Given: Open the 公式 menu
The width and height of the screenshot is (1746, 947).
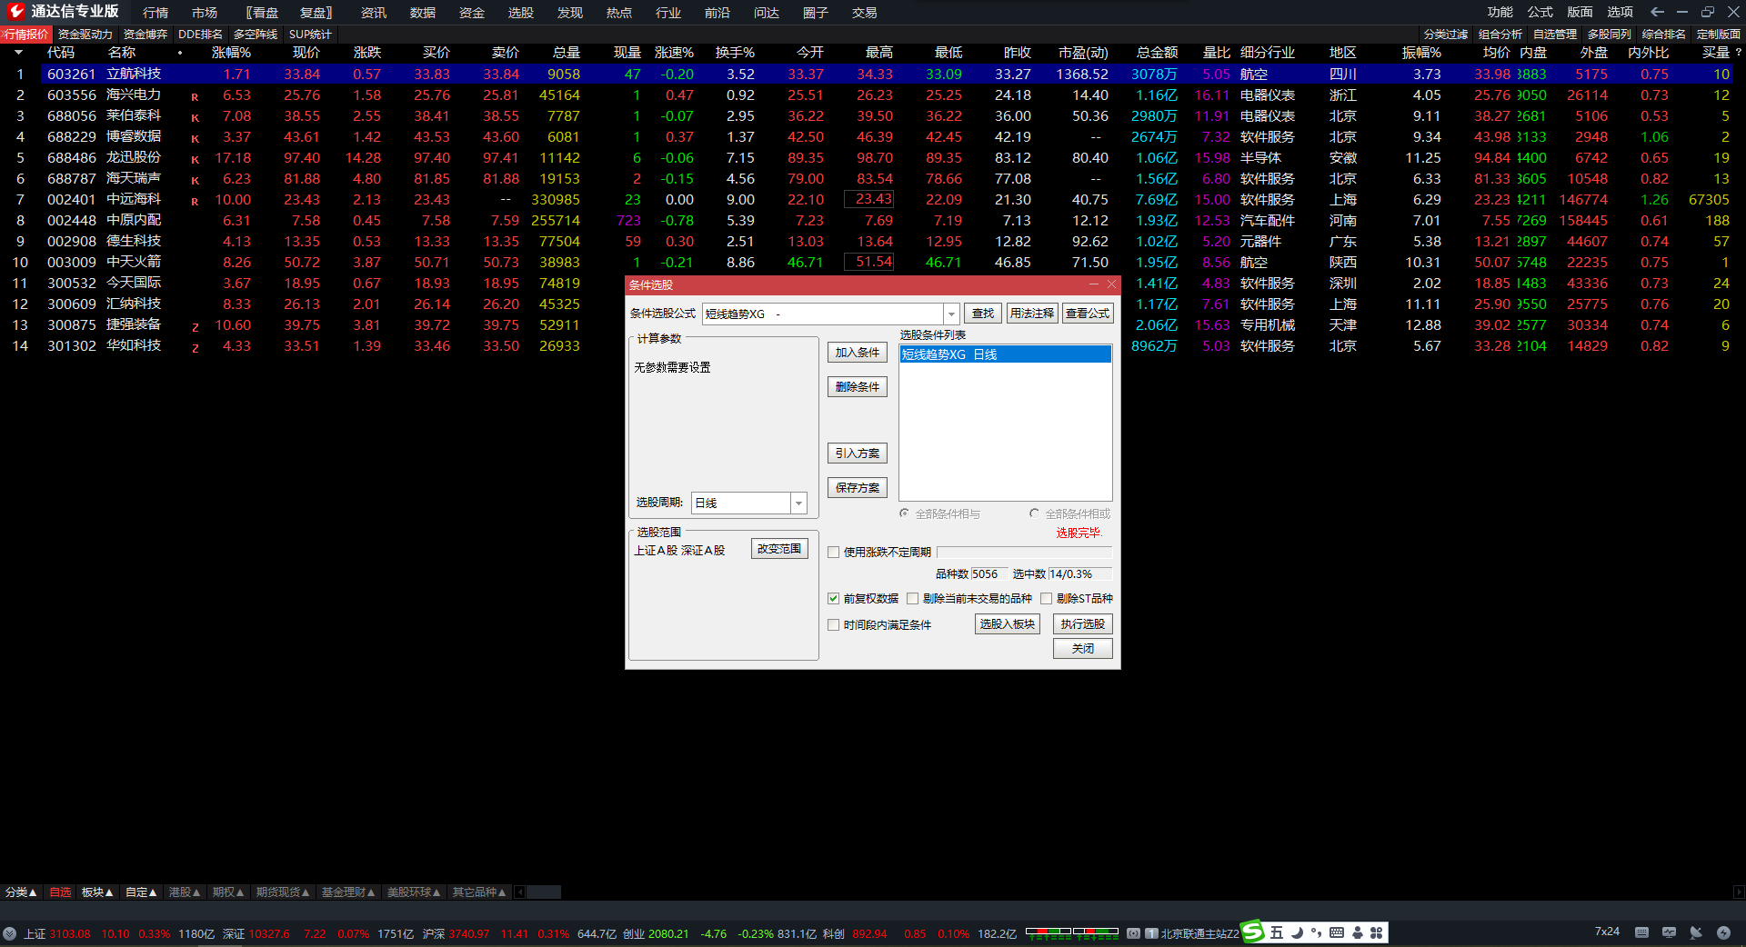Looking at the screenshot, I should point(1540,12).
